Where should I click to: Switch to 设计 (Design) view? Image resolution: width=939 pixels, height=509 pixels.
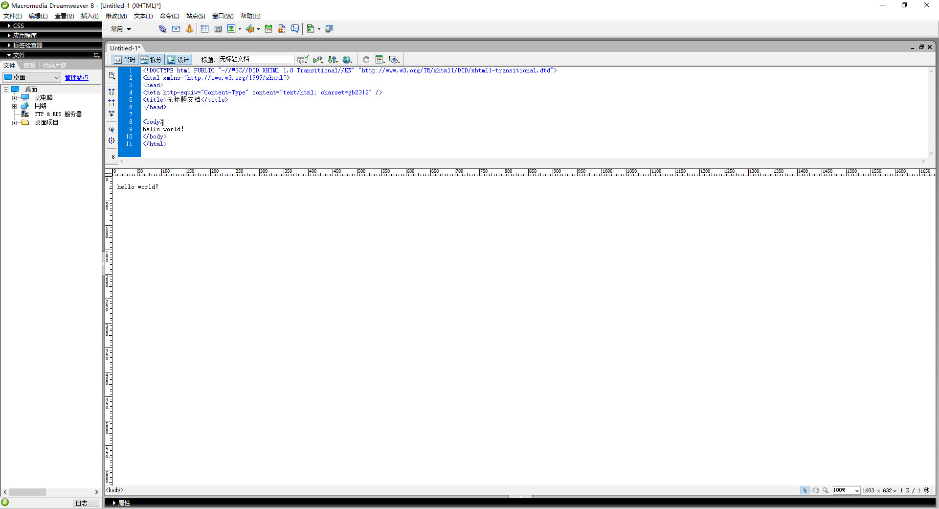pos(179,60)
